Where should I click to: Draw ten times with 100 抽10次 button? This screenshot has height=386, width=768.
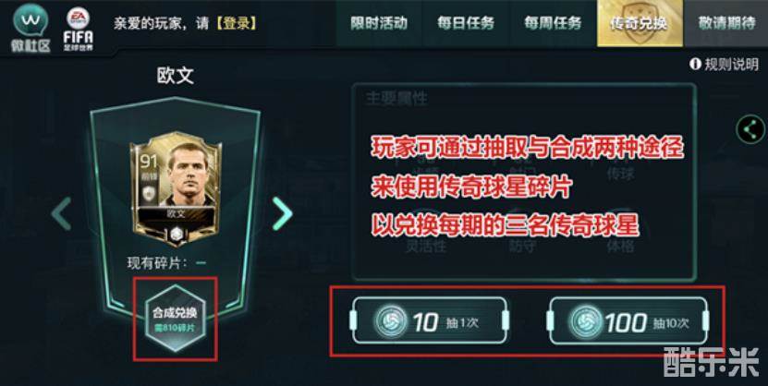click(629, 320)
